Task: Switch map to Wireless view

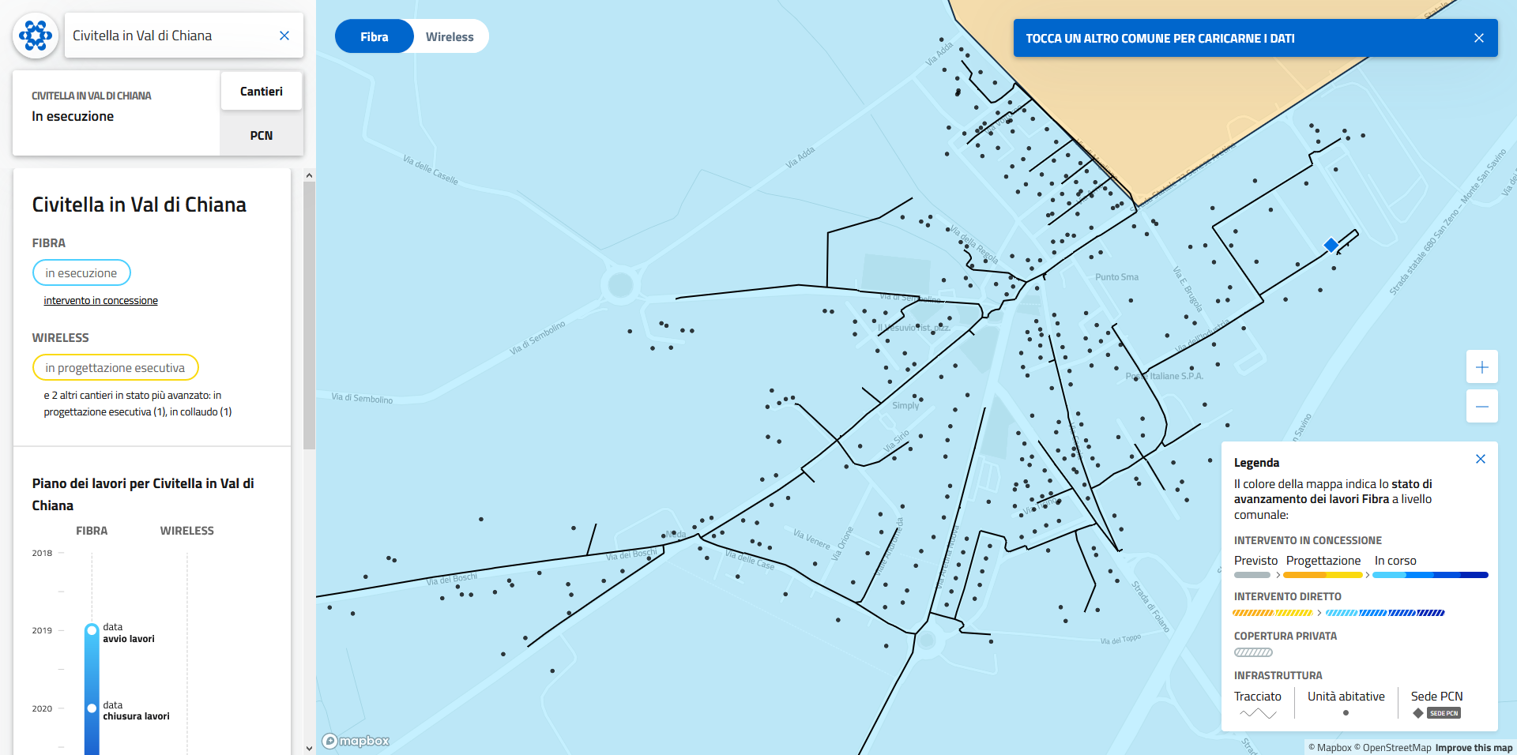Action: tap(450, 36)
